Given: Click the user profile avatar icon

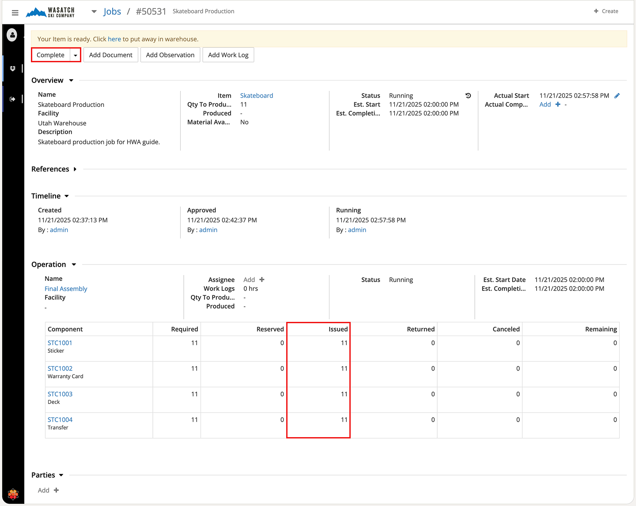Looking at the screenshot, I should tap(12, 35).
